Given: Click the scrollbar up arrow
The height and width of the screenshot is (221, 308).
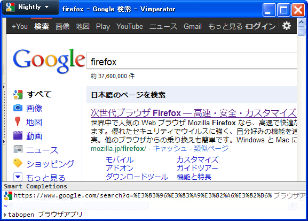Looking at the screenshot, I should pos(301,22).
